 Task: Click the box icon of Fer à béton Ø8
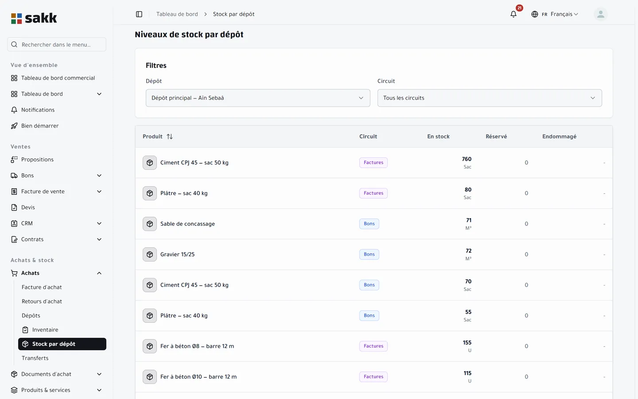[x=150, y=346]
